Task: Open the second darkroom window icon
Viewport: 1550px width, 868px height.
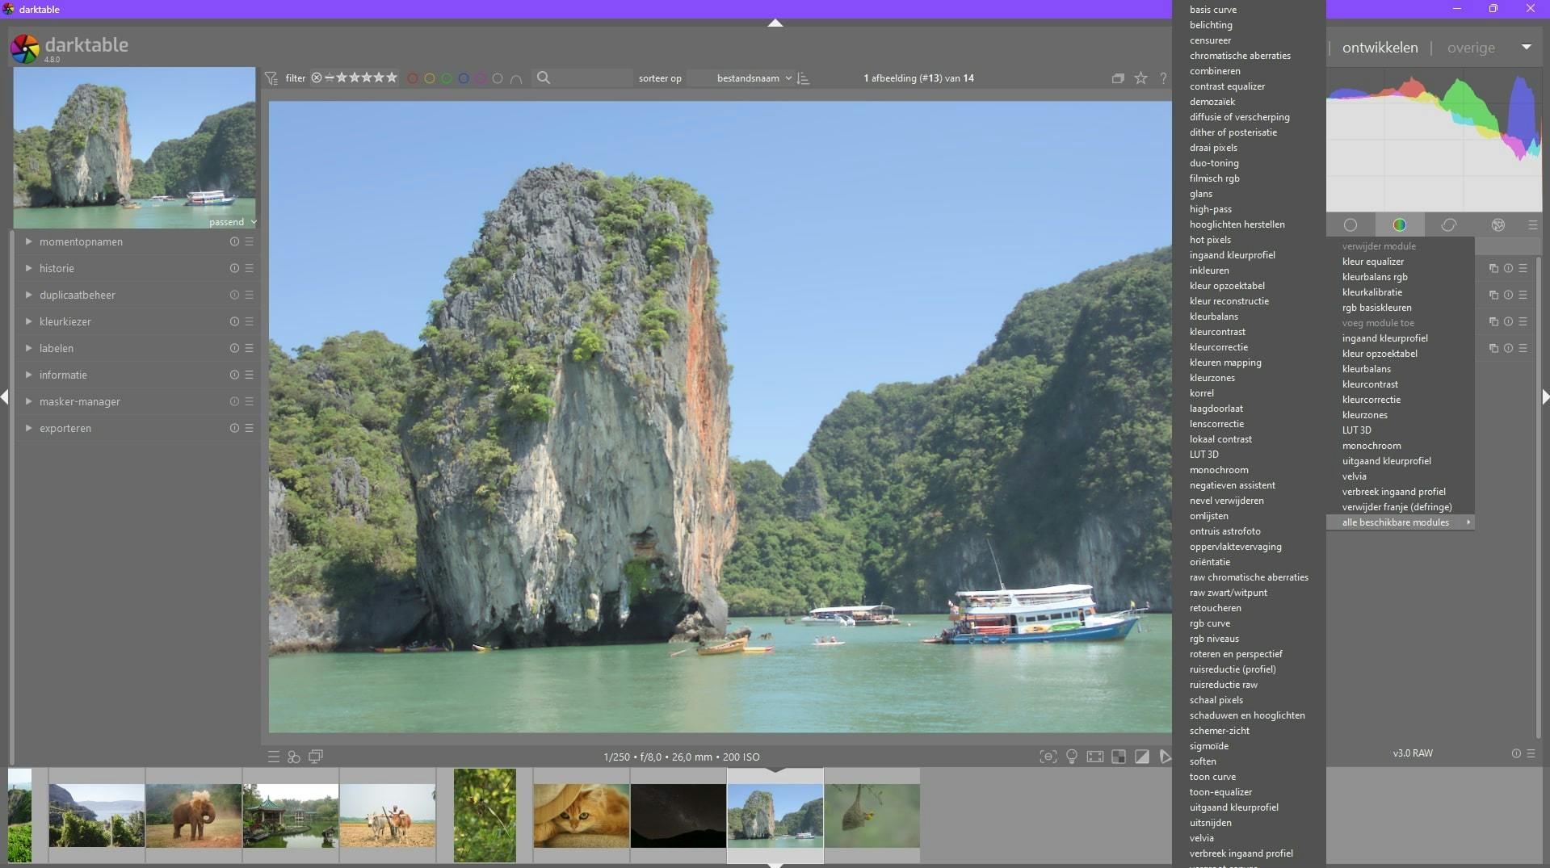Action: 316,757
